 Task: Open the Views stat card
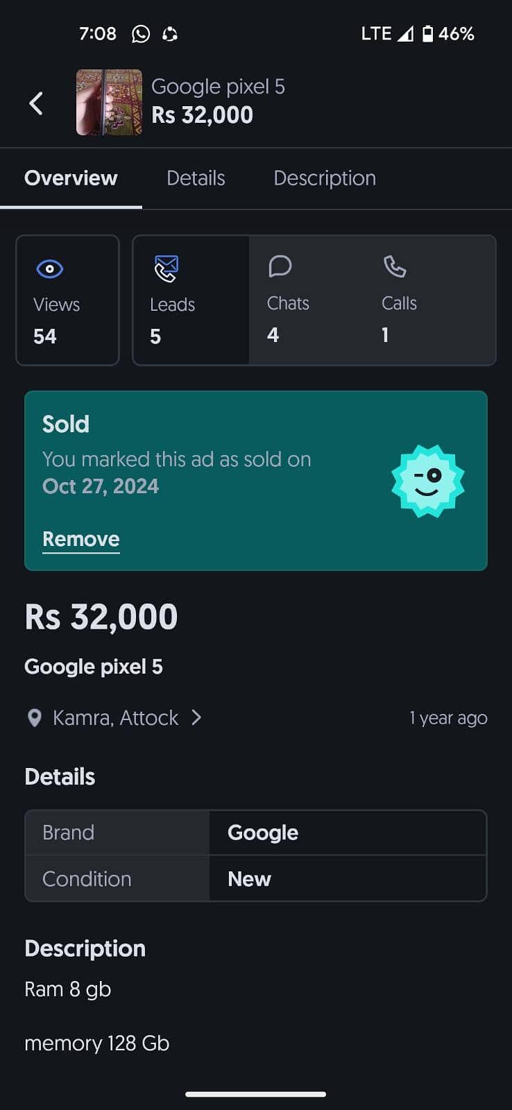pos(67,300)
